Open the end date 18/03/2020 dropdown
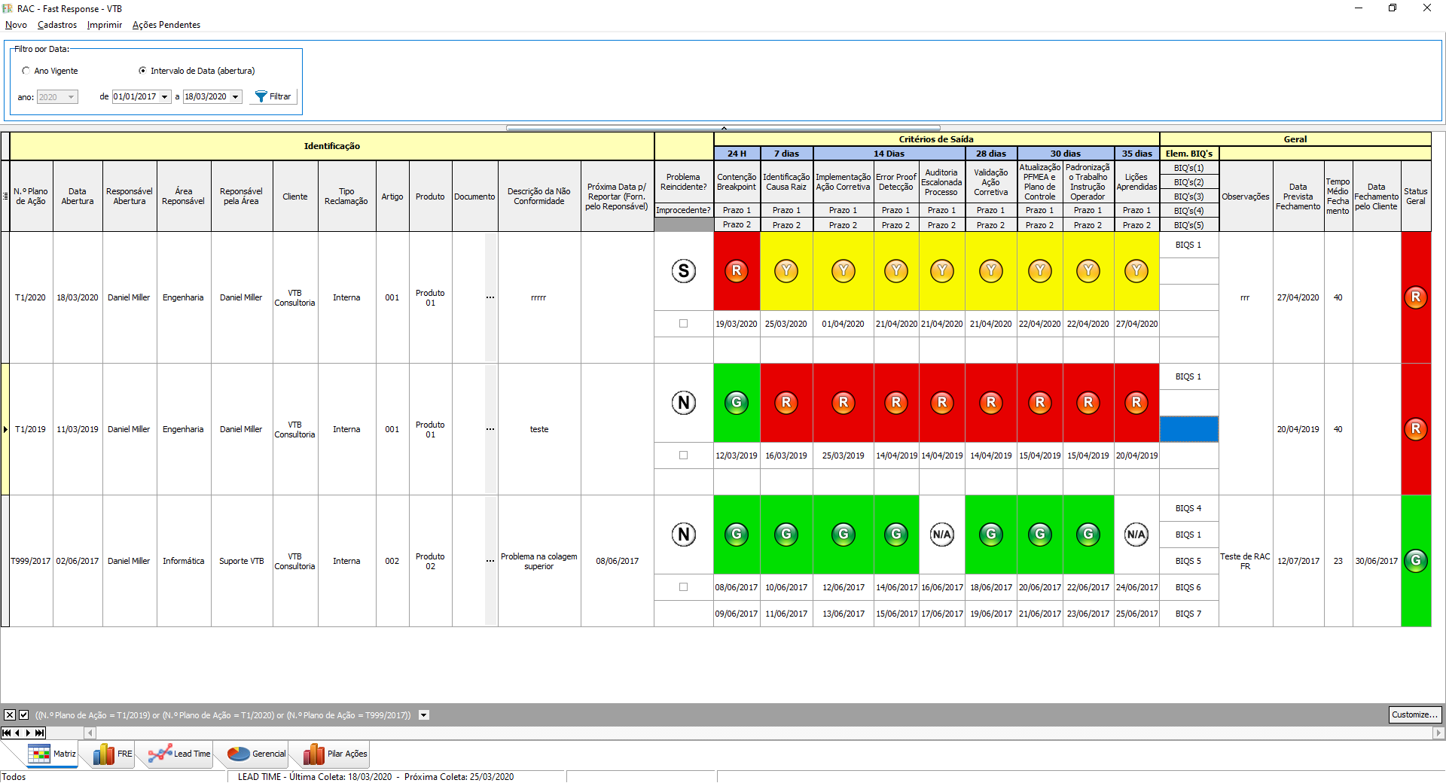The image size is (1446, 783). coord(236,97)
